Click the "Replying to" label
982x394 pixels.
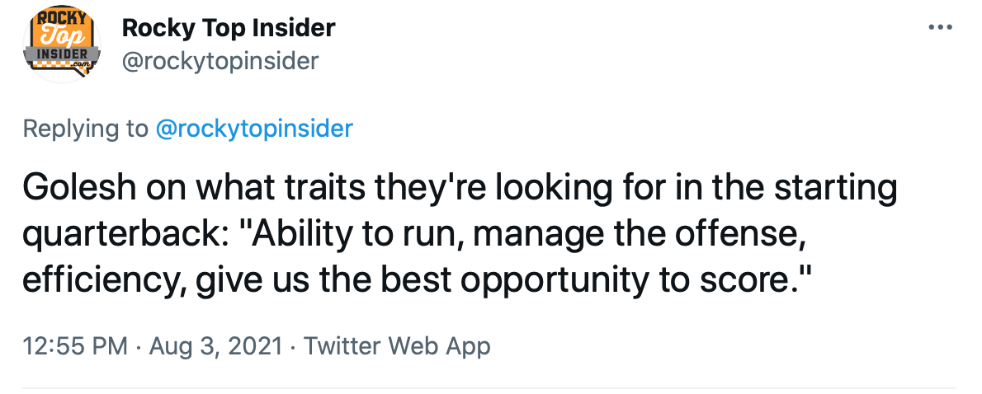85,129
